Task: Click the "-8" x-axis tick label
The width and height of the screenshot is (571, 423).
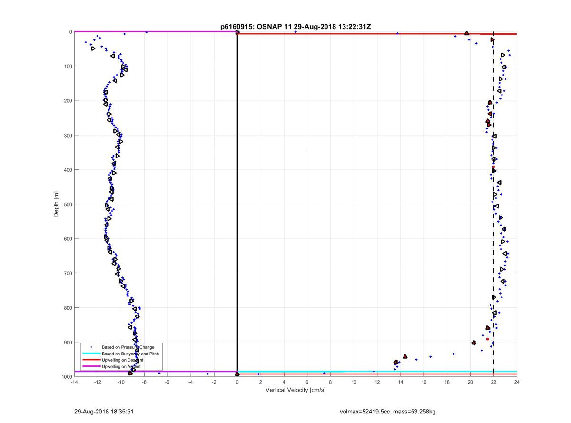Action: click(144, 382)
